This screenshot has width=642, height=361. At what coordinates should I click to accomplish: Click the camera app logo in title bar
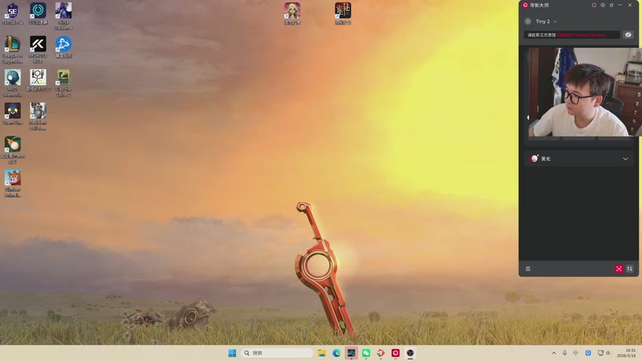[526, 5]
